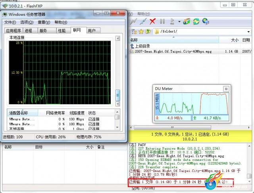Image resolution: width=254 pixels, height=193 pixels.
Task: Switch to the 进程 tab
Action: click(30, 31)
